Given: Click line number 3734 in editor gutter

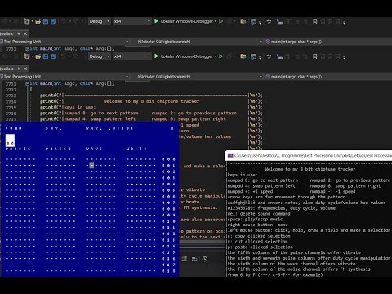Looking at the screenshot, I should click(x=11, y=102).
